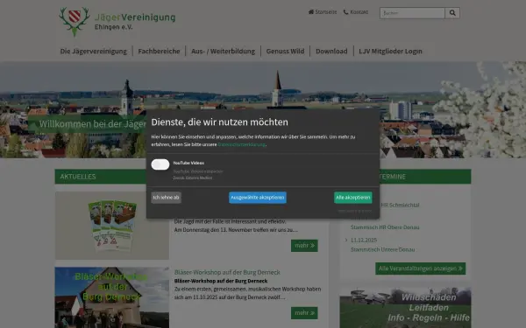The image size is (526, 328).
Task: Open the Download menu item
Action: pyautogui.click(x=331, y=52)
